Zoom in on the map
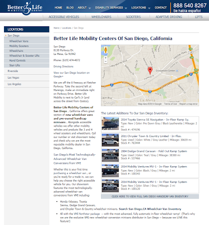Image resolution: width=209 pixels, height=225 pixels. (105, 58)
